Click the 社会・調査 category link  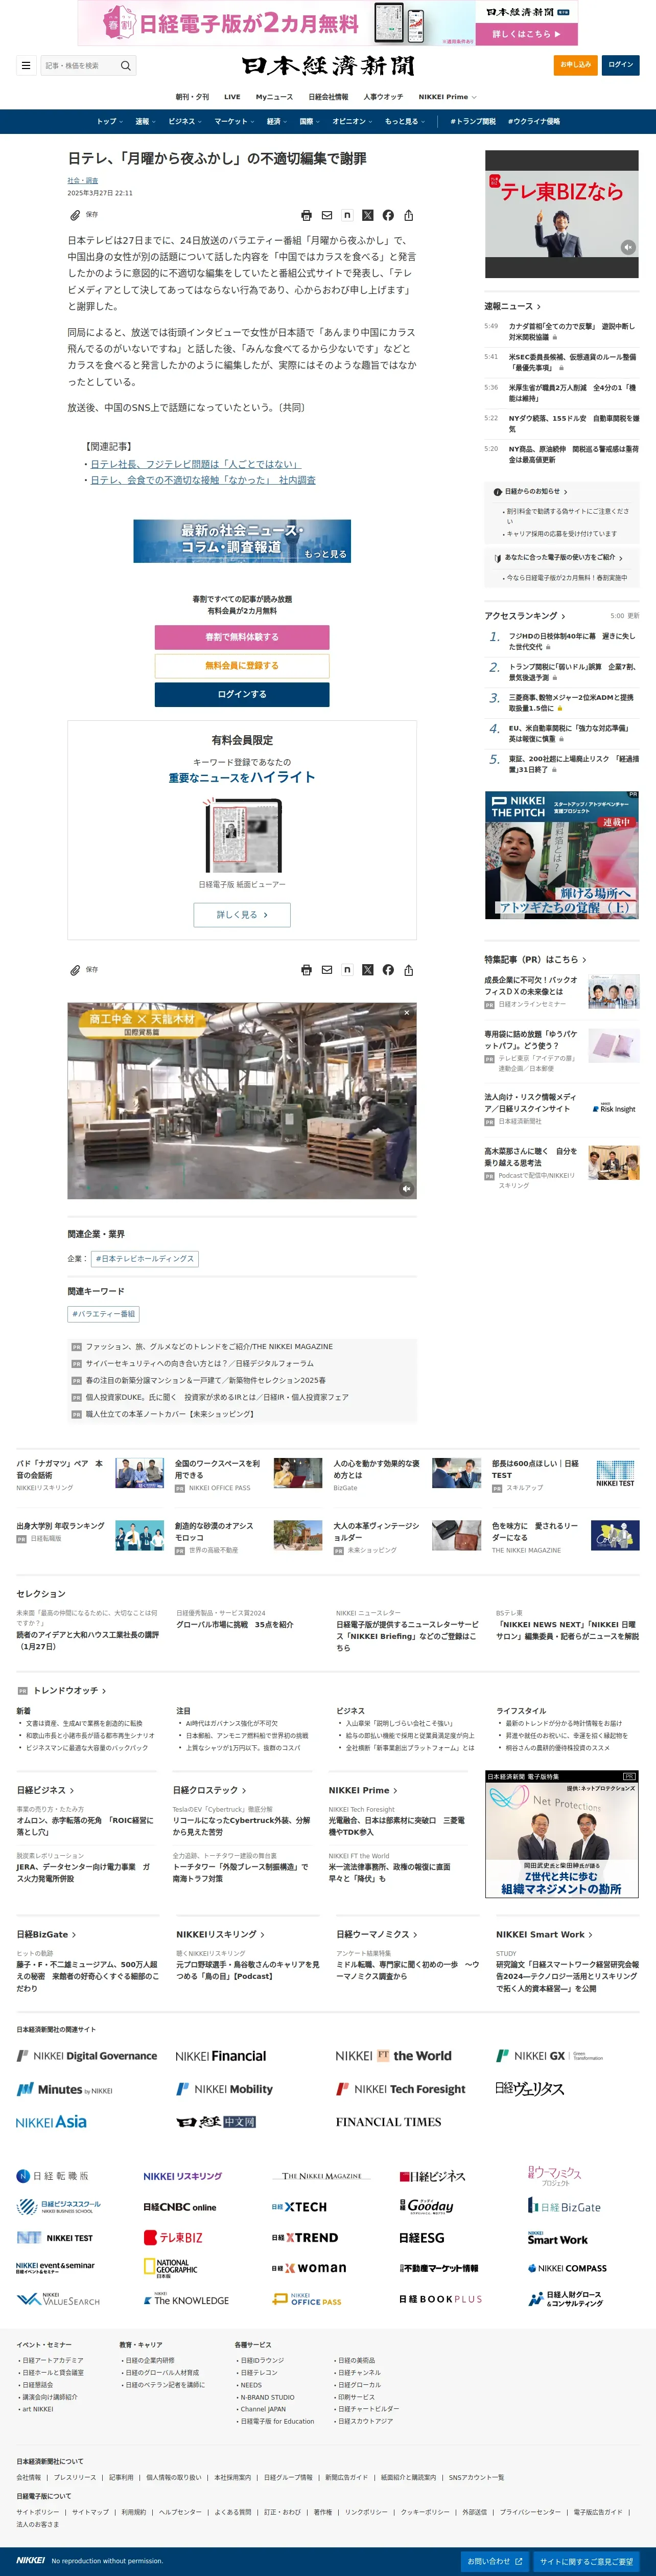coord(83,180)
